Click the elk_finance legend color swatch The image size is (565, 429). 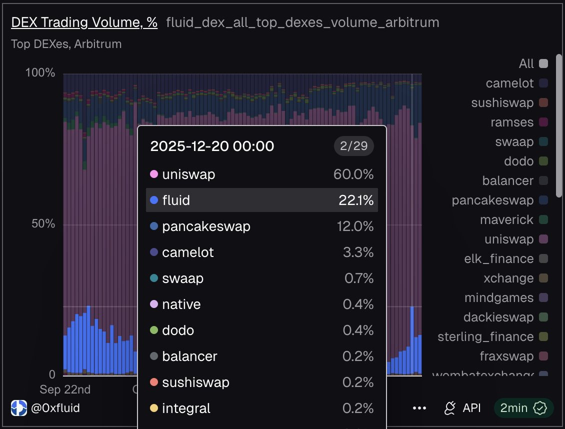point(543,258)
